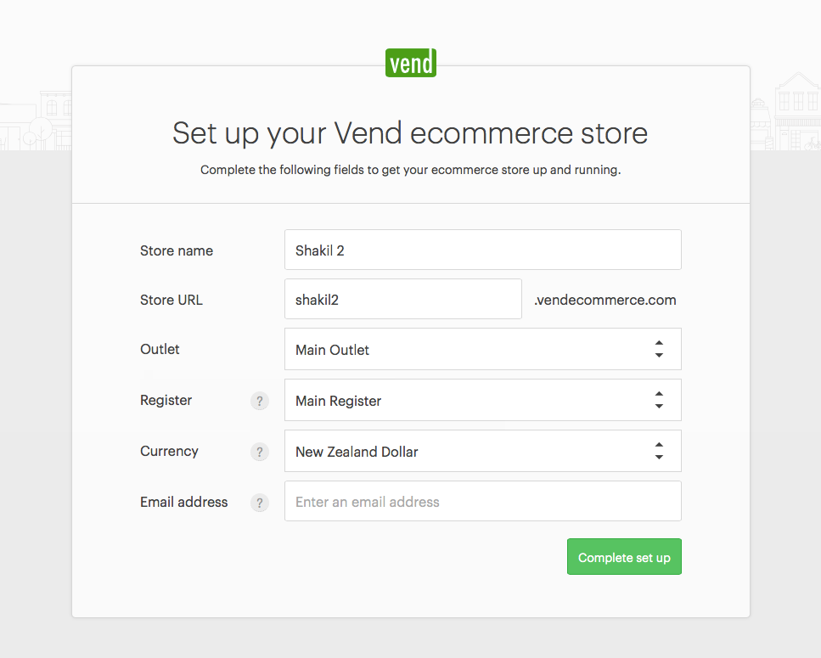This screenshot has height=658, width=821.
Task: Click the Enter an email address field
Action: tap(483, 501)
